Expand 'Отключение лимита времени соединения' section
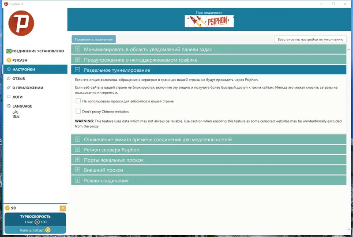 208,139
